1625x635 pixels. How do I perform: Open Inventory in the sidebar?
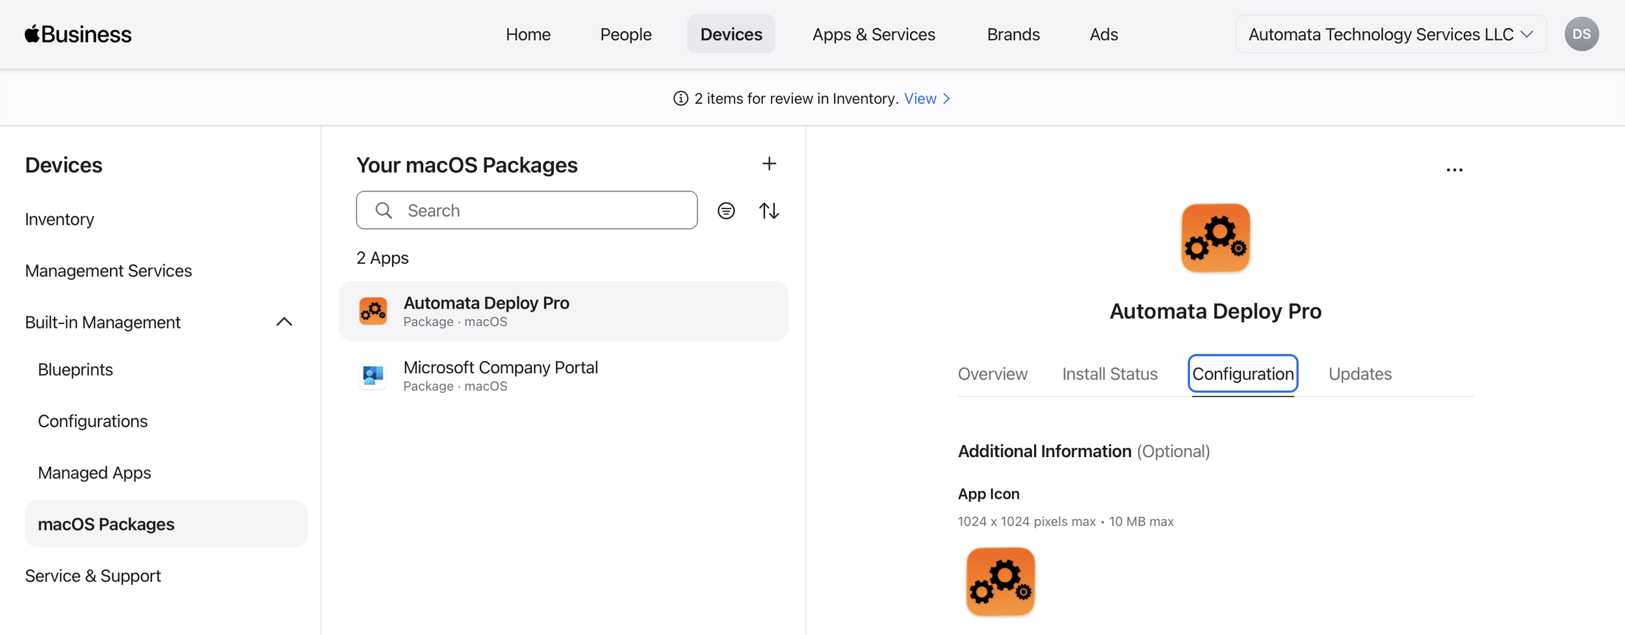[x=60, y=219]
